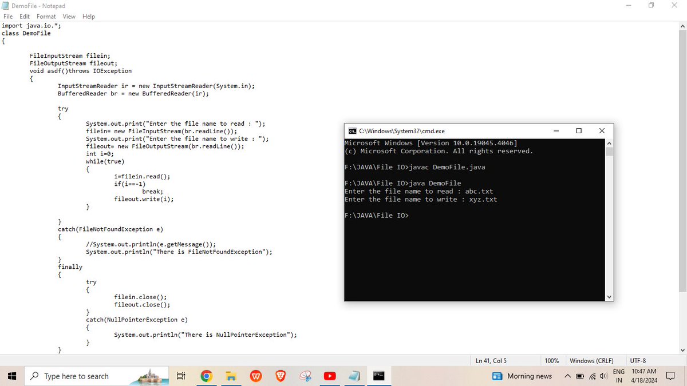687x386 pixels.
Task: Click the Notepad title bar icon
Action: (5, 5)
